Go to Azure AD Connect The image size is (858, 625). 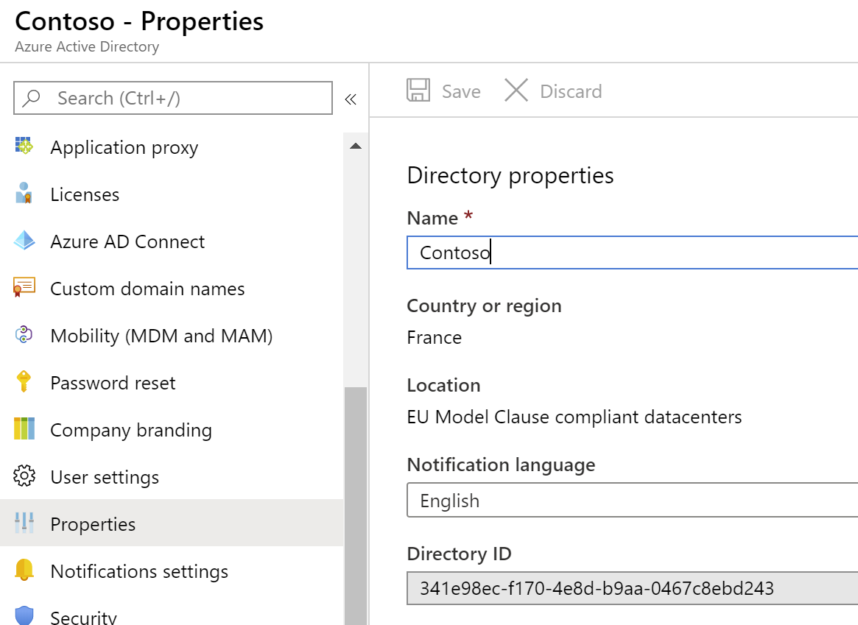pyautogui.click(x=172, y=241)
